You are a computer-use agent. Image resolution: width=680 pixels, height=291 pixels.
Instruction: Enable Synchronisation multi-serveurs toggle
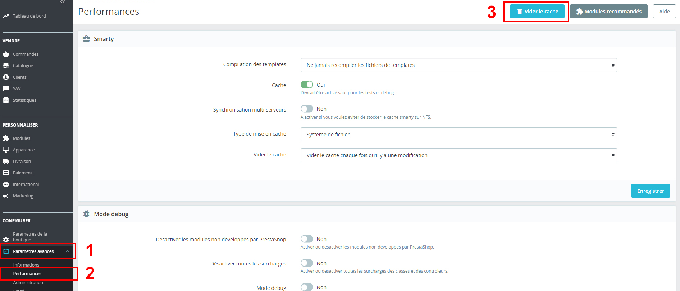307,109
